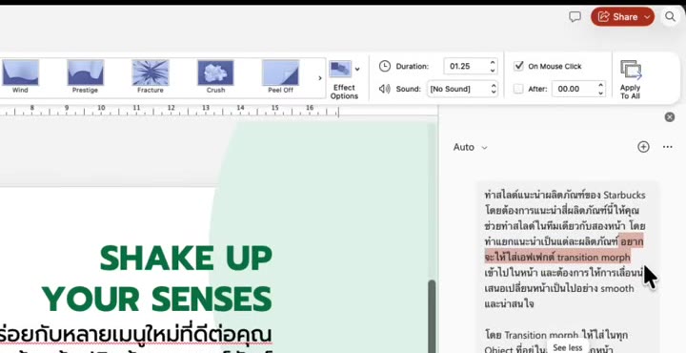
Task: Select the Wind transition thumbnail
Action: click(x=20, y=75)
